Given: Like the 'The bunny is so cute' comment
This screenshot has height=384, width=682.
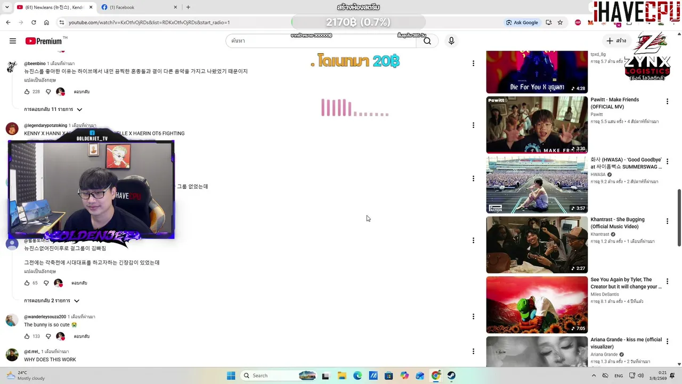Looking at the screenshot, I should tap(27, 337).
